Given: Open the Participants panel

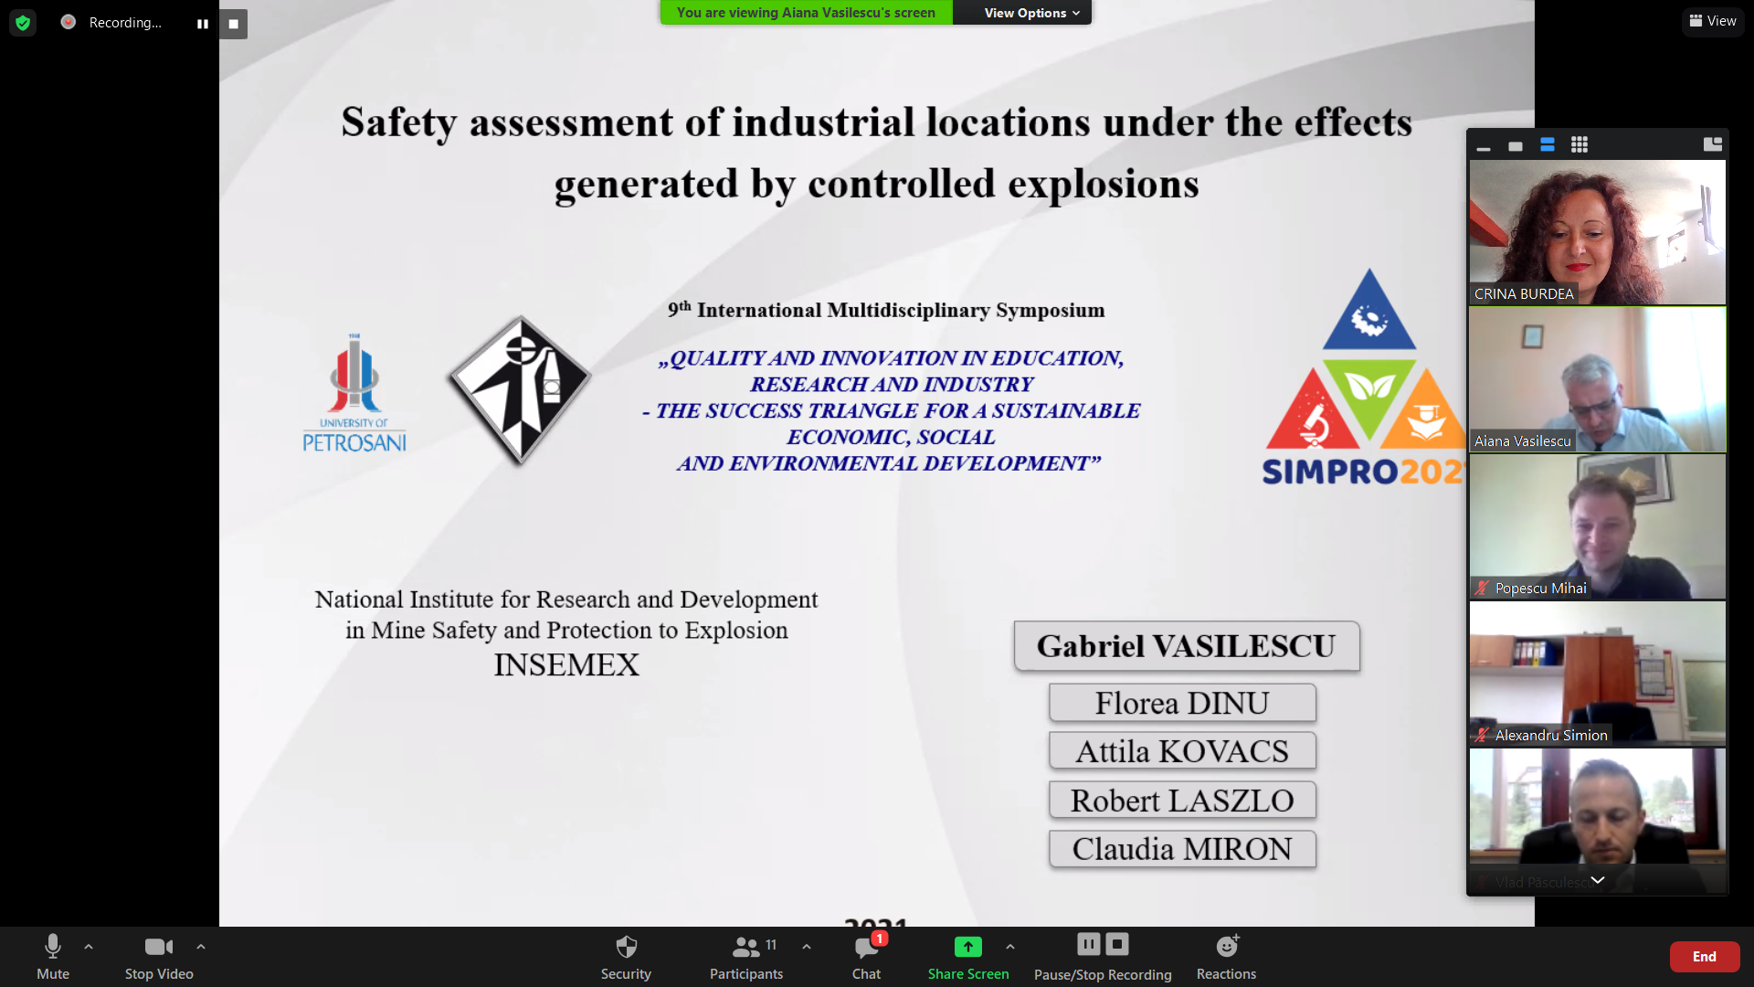Looking at the screenshot, I should pos(746,957).
